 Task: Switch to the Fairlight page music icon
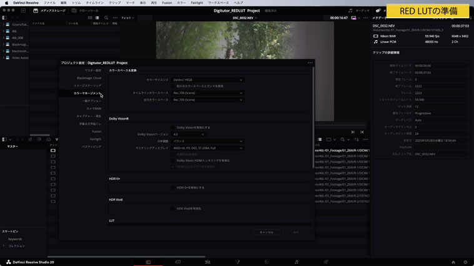pos(296,262)
